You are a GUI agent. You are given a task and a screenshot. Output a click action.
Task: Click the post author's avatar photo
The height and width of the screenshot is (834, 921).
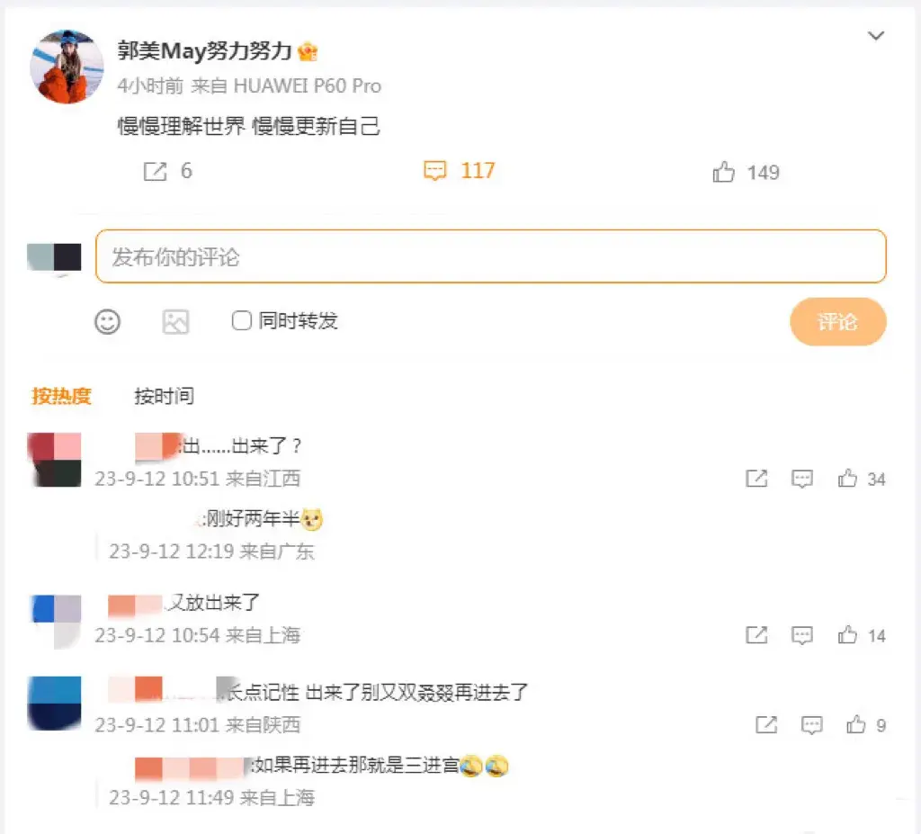coord(67,67)
